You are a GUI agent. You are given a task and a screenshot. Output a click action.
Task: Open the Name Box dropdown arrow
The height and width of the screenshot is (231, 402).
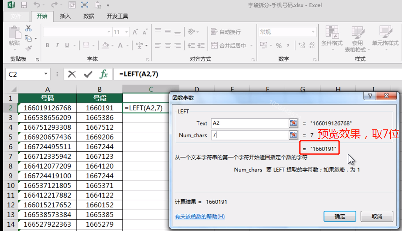pyautogui.click(x=46, y=74)
